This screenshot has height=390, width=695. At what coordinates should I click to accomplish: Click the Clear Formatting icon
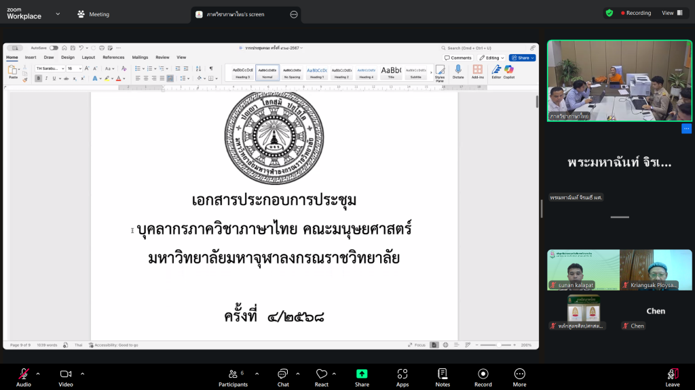(124, 68)
